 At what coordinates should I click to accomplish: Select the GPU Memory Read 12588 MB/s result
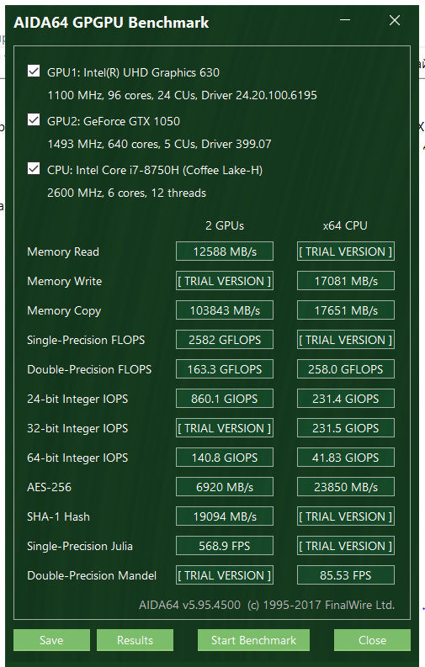225,251
